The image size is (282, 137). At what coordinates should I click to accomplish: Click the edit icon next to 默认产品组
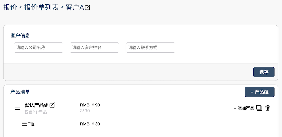52,105
